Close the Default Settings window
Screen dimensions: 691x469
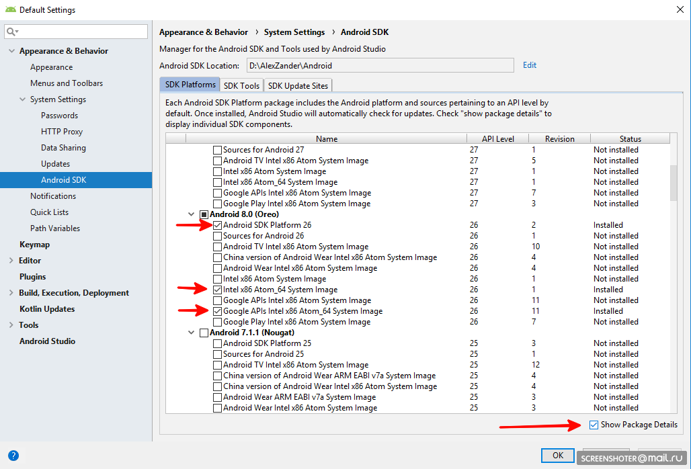pyautogui.click(x=680, y=9)
